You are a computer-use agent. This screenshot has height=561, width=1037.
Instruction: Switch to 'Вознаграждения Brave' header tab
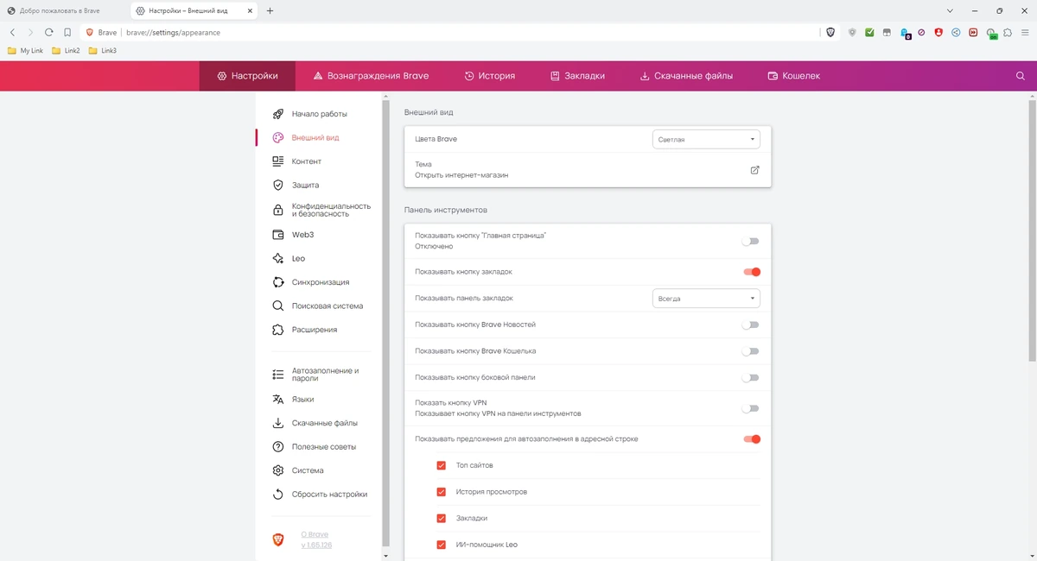coord(371,76)
